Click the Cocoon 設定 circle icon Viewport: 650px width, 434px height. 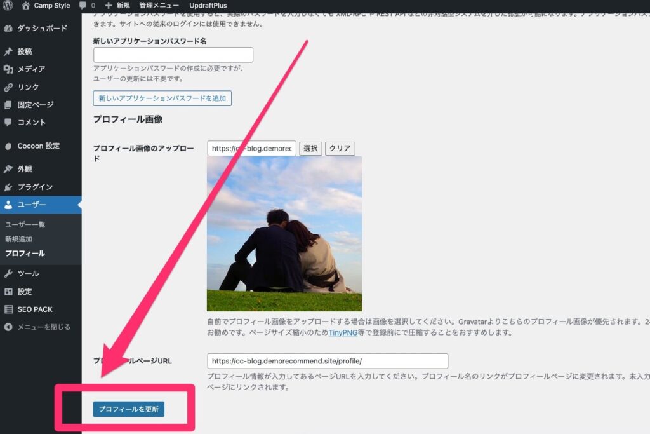click(x=8, y=146)
